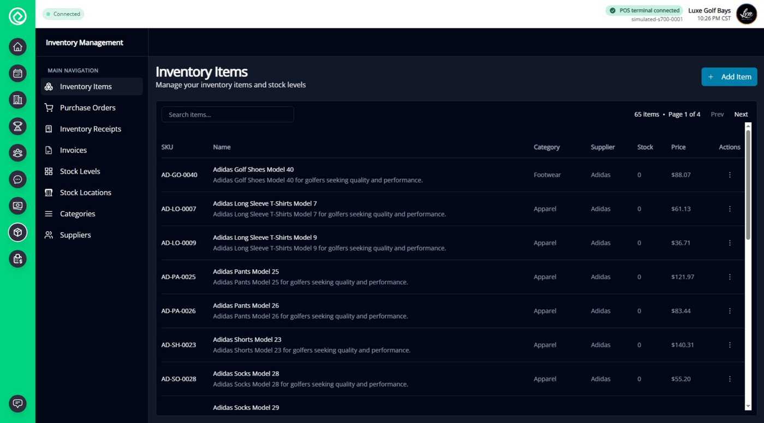This screenshot has width=764, height=423.
Task: Click the Search items input field
Action: click(x=228, y=114)
